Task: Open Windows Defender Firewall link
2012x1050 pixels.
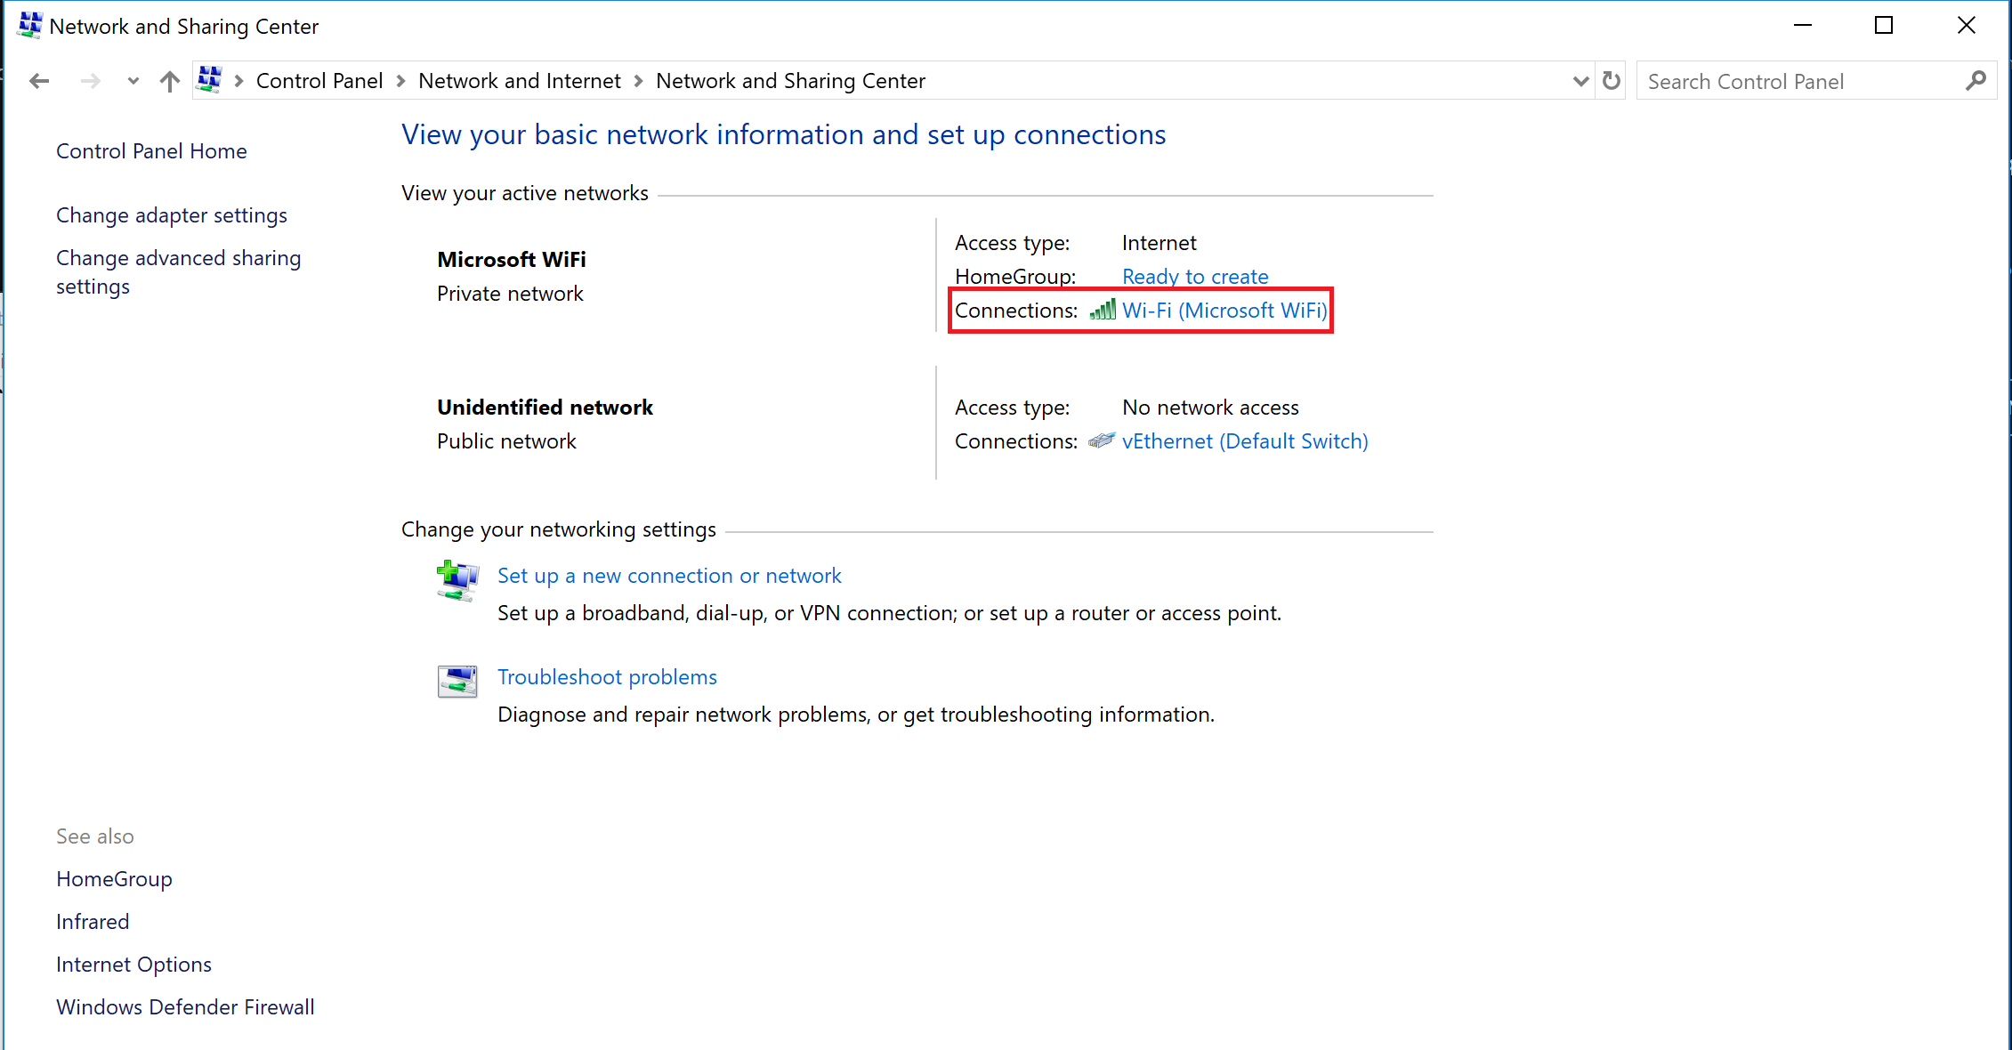Action: [x=185, y=1006]
